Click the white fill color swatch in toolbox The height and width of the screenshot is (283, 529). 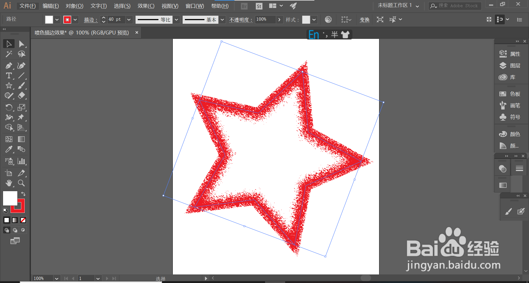click(x=10, y=198)
